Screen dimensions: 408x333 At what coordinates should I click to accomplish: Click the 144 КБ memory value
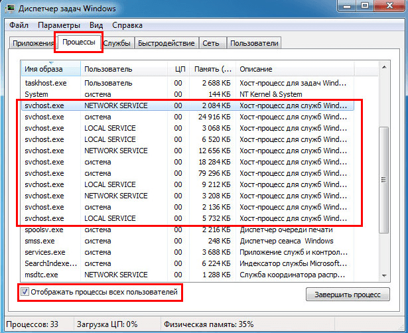220,94
